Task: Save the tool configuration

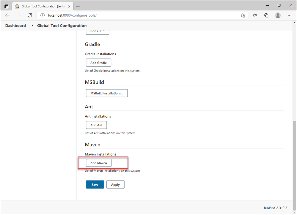Action: click(95, 184)
